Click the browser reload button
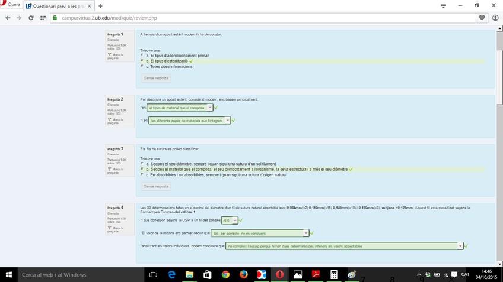The width and height of the screenshot is (503, 282). pos(30,18)
